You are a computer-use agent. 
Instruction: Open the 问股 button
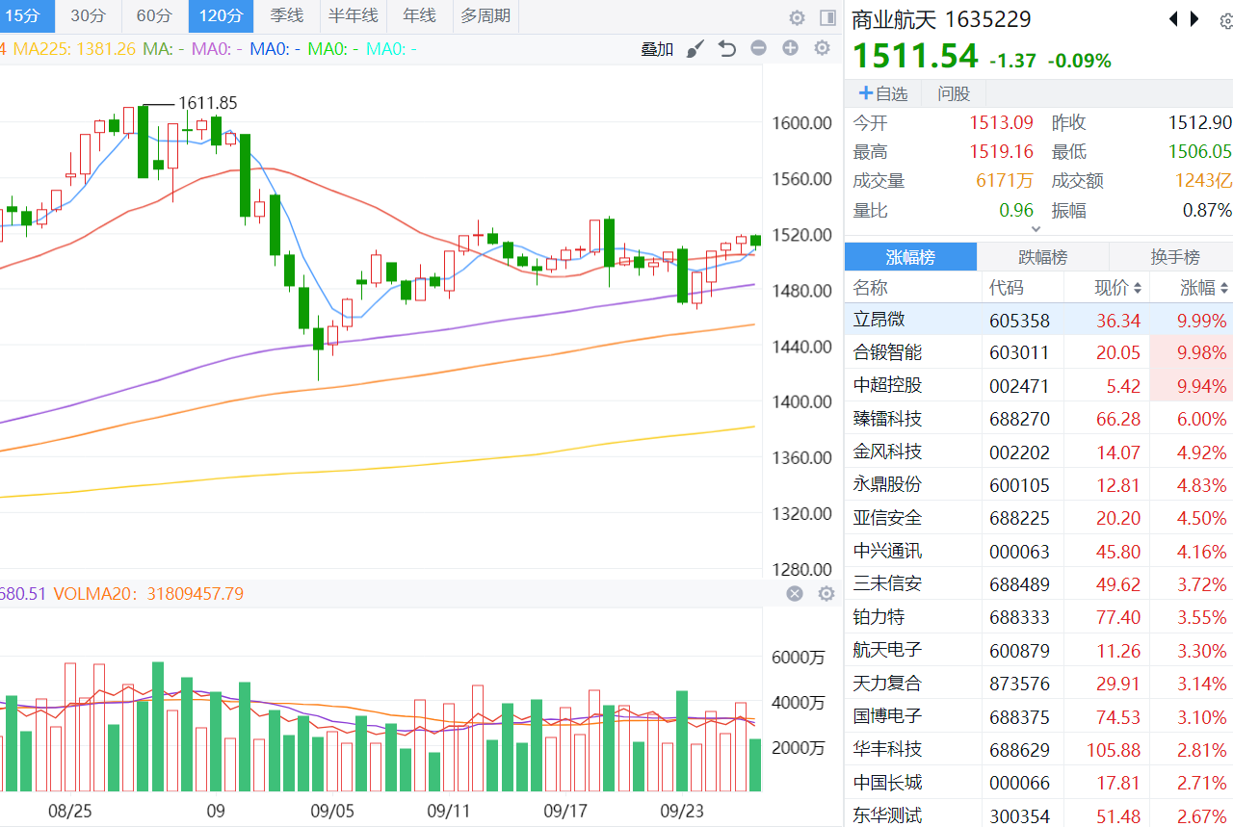pyautogui.click(x=954, y=93)
